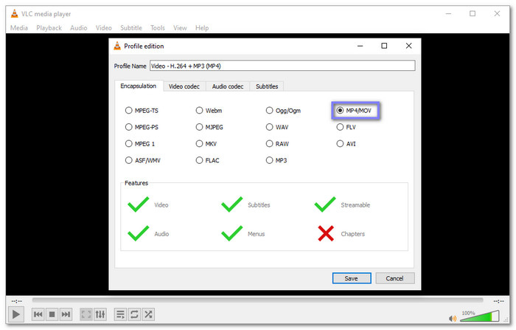
Task: Click the playback seek bar
Action: pos(257,300)
